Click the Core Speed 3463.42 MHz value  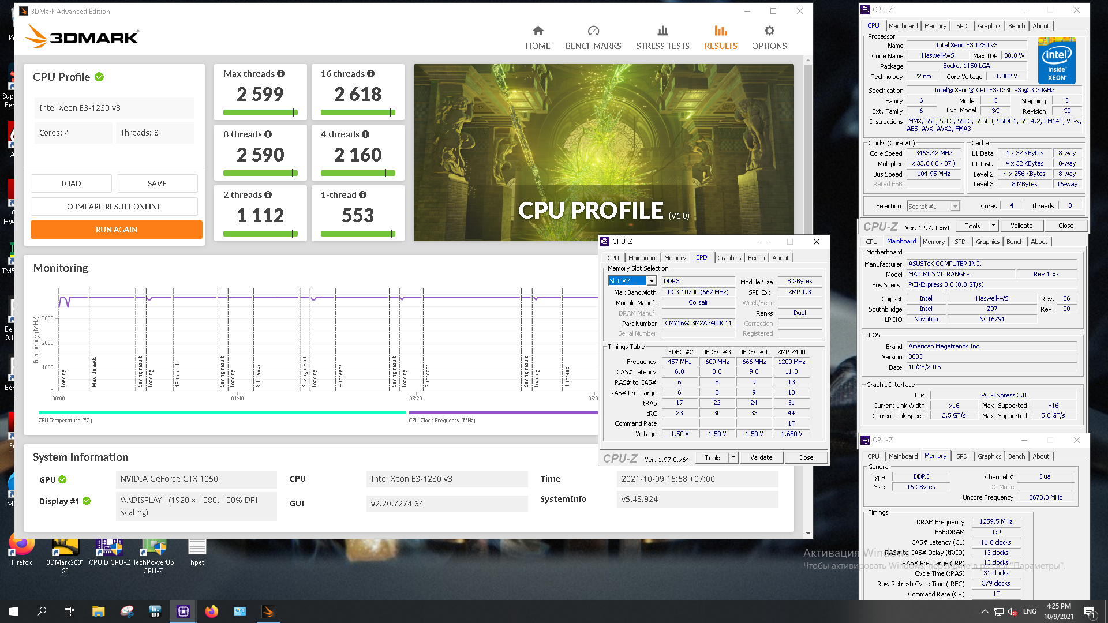[x=933, y=153]
